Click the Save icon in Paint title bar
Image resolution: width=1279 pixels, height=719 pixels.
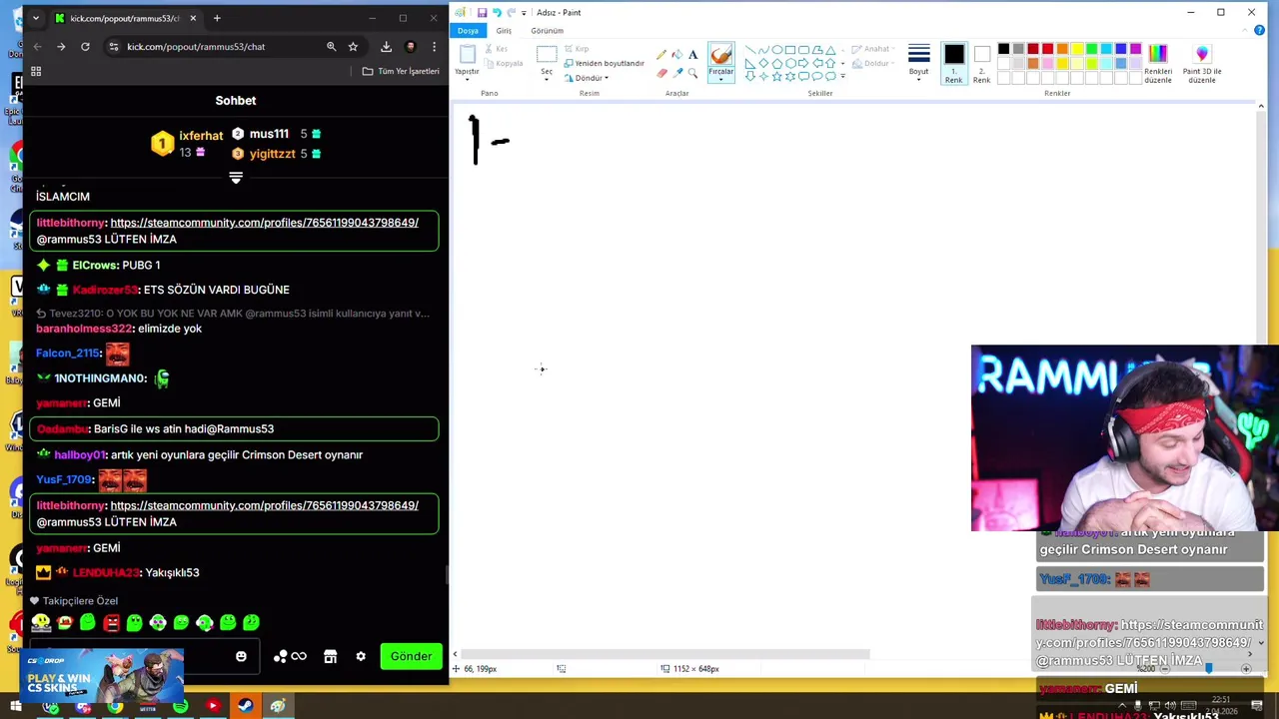point(482,12)
